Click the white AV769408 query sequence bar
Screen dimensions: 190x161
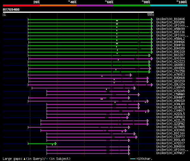pyautogui.click(x=78, y=12)
